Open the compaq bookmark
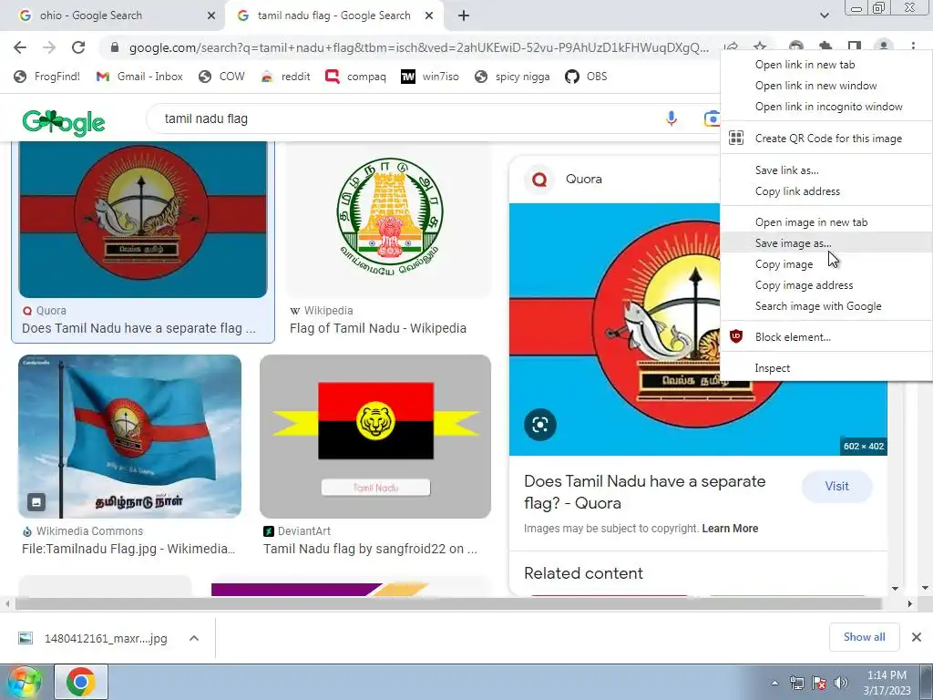This screenshot has width=933, height=700. pos(356,77)
